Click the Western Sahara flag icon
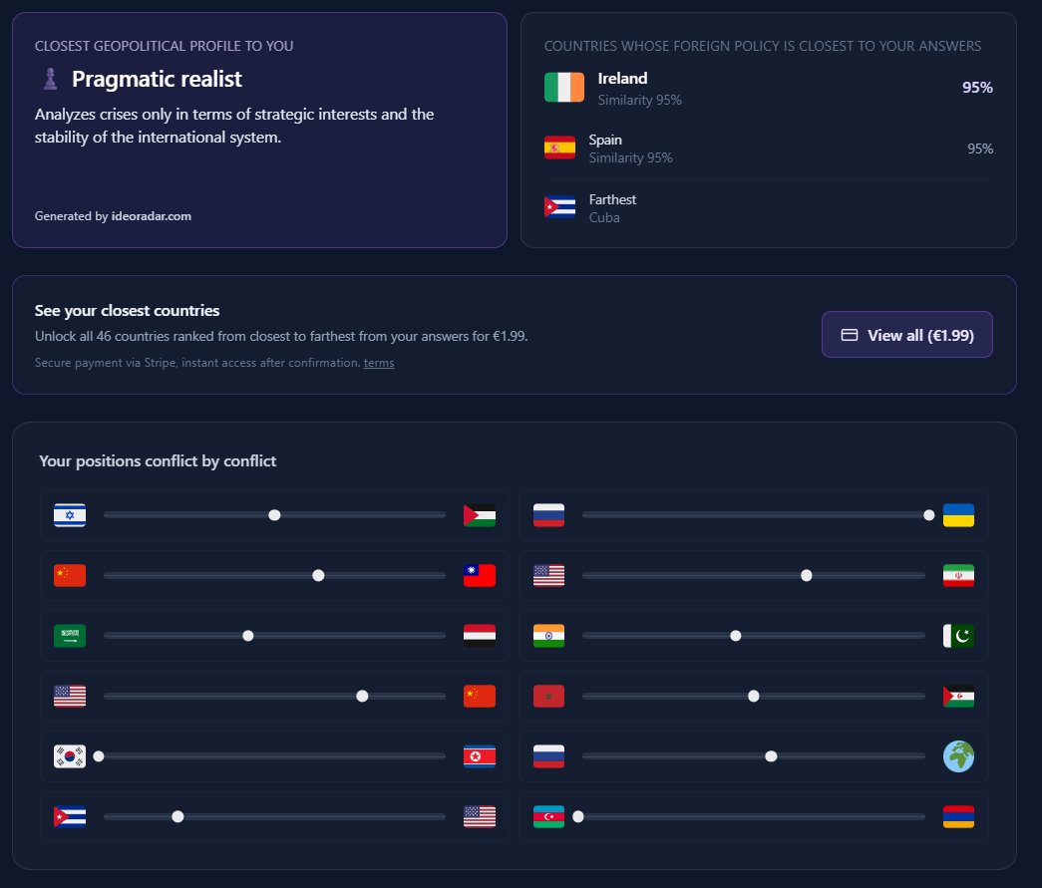Screen dimensions: 1042x888 pyautogui.click(x=958, y=696)
